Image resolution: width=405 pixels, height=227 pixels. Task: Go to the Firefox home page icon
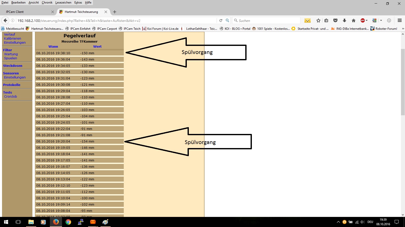[x=354, y=20]
